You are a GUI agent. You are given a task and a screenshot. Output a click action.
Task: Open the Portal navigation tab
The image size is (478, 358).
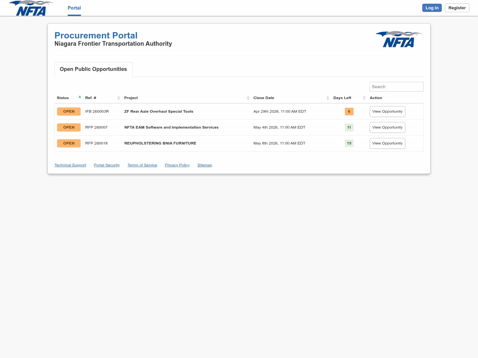click(x=74, y=8)
